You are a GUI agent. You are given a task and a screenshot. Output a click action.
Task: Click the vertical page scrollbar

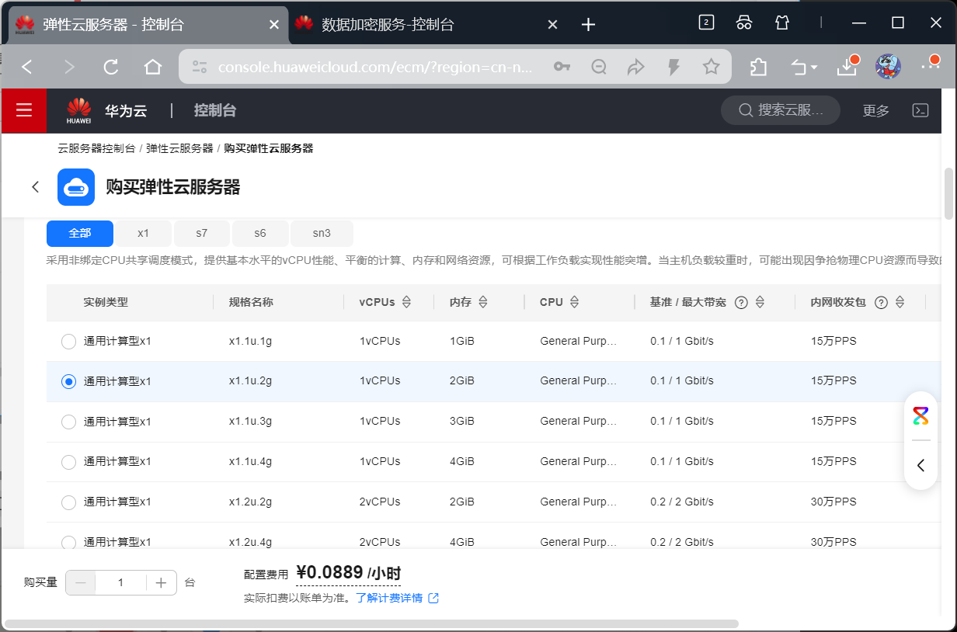pos(948,194)
